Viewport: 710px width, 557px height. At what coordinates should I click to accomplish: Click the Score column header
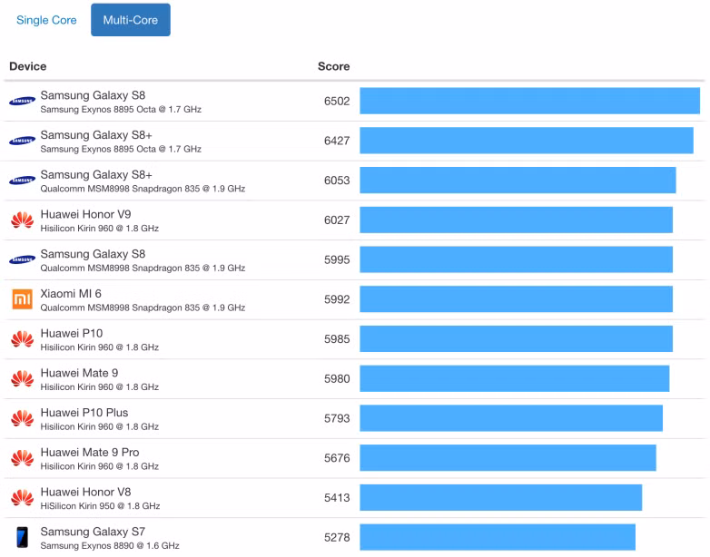[x=333, y=66]
